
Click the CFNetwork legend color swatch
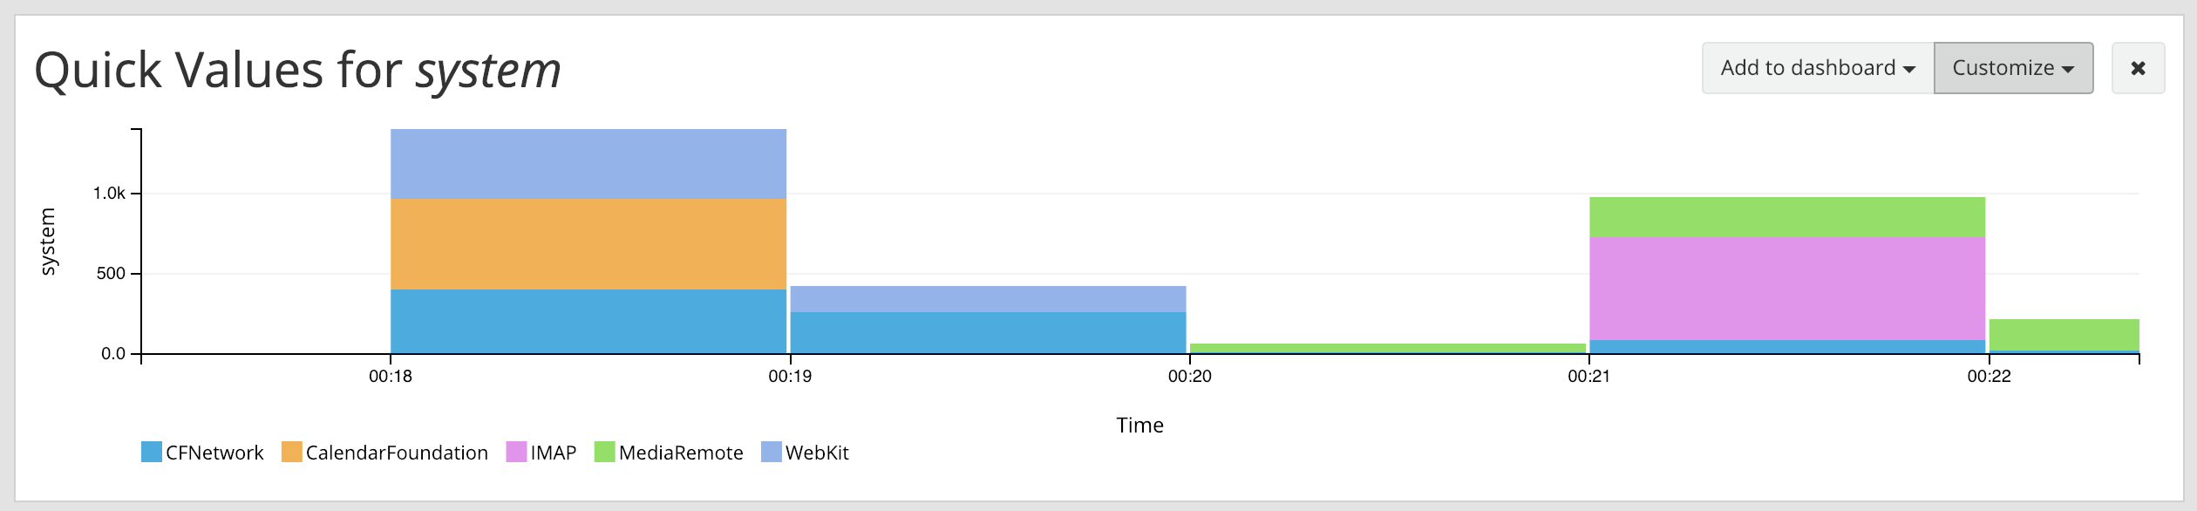pyautogui.click(x=150, y=453)
